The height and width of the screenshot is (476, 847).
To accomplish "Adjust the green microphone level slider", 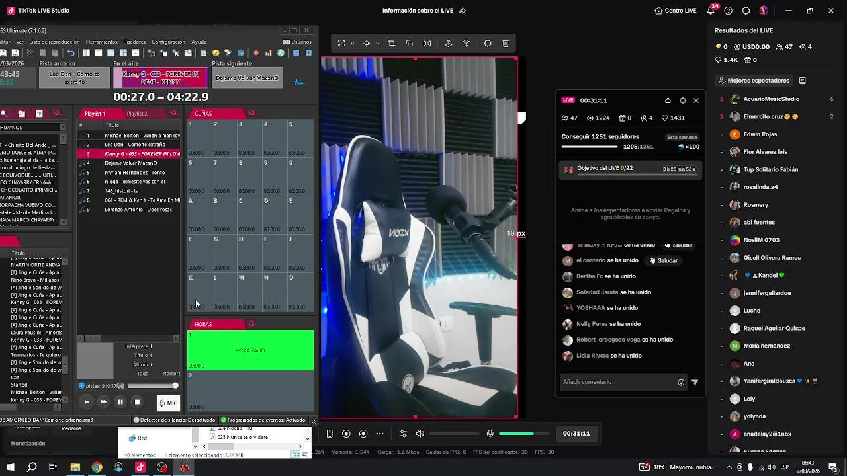I will [525, 434].
